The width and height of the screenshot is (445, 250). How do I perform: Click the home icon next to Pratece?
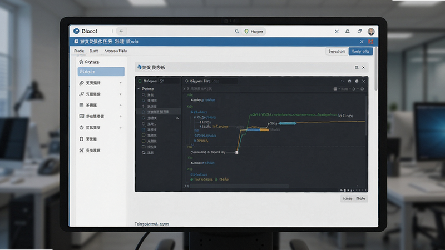click(81, 62)
